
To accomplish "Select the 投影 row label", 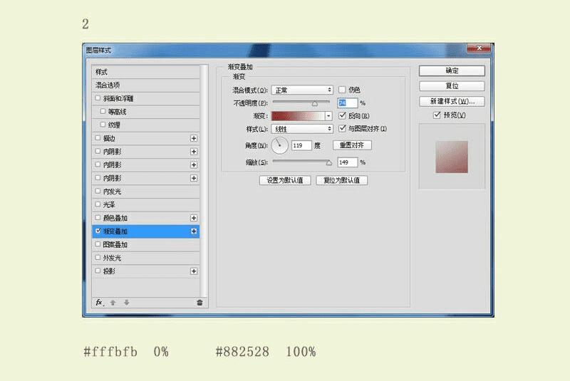I will (x=109, y=271).
